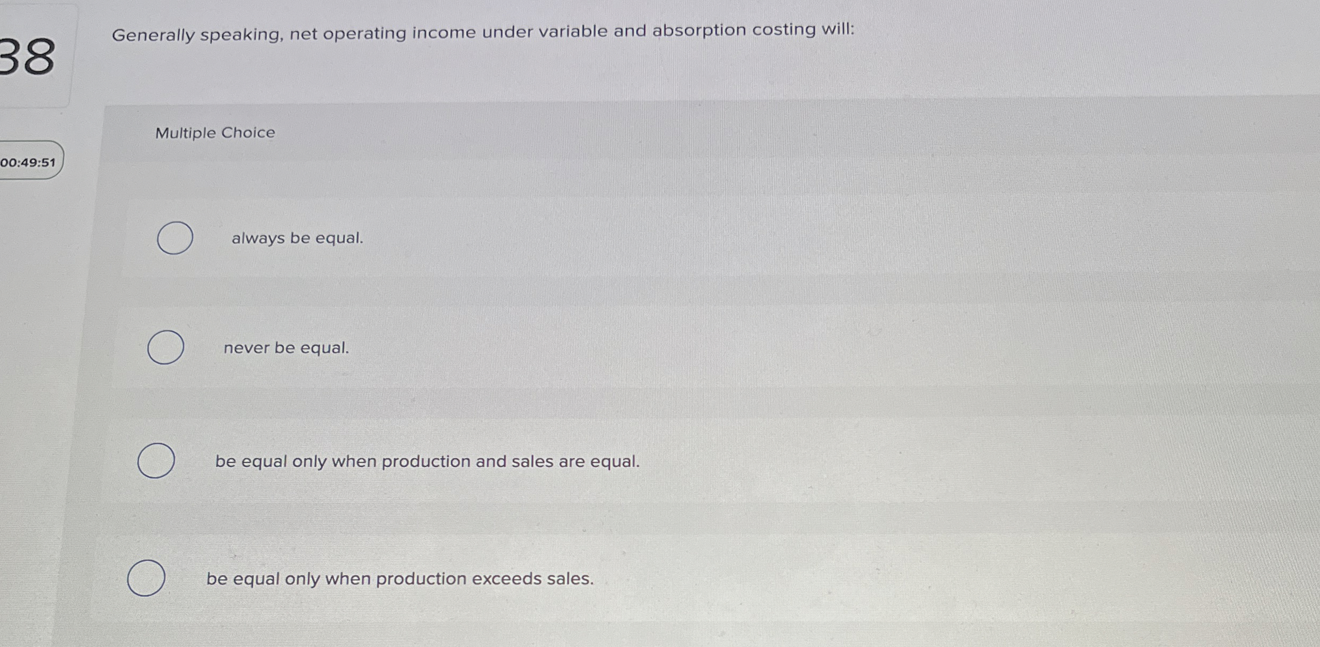
Task: Select the second answer option row
Action: (x=427, y=348)
